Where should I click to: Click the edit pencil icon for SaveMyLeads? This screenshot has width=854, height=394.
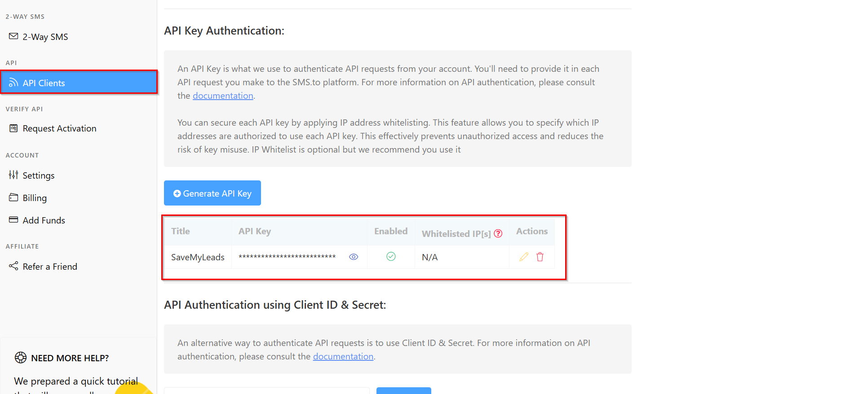coord(524,257)
